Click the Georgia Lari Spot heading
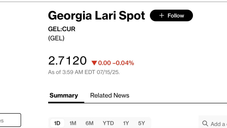The image size is (227, 128). [x=96, y=16]
